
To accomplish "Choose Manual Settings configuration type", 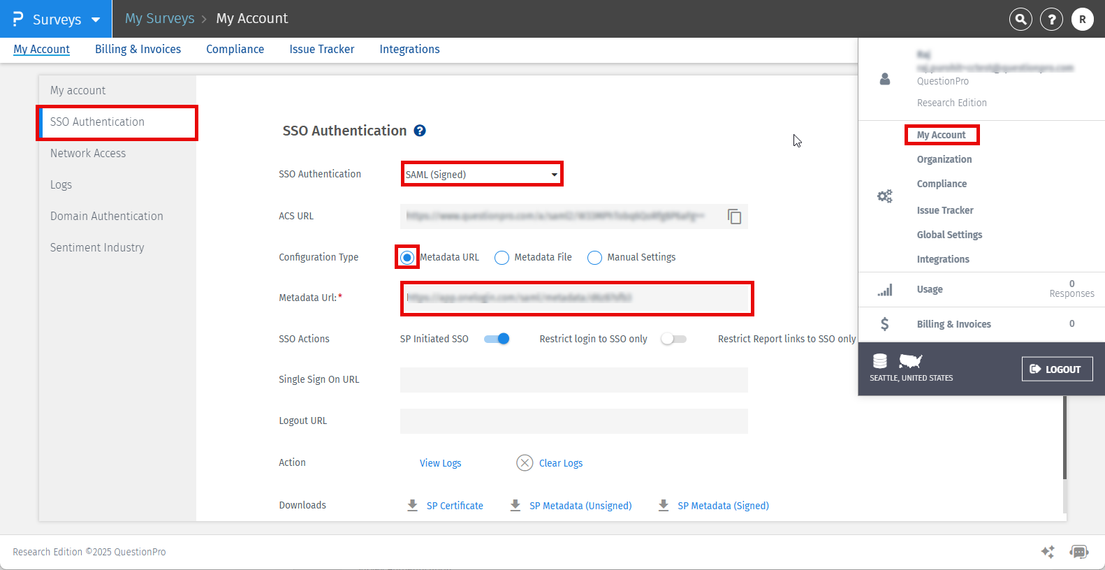I will [594, 258].
